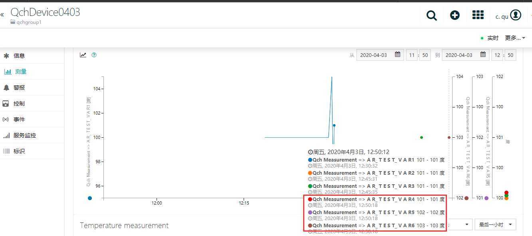Click the 12:15 x-axis label

[244, 203]
